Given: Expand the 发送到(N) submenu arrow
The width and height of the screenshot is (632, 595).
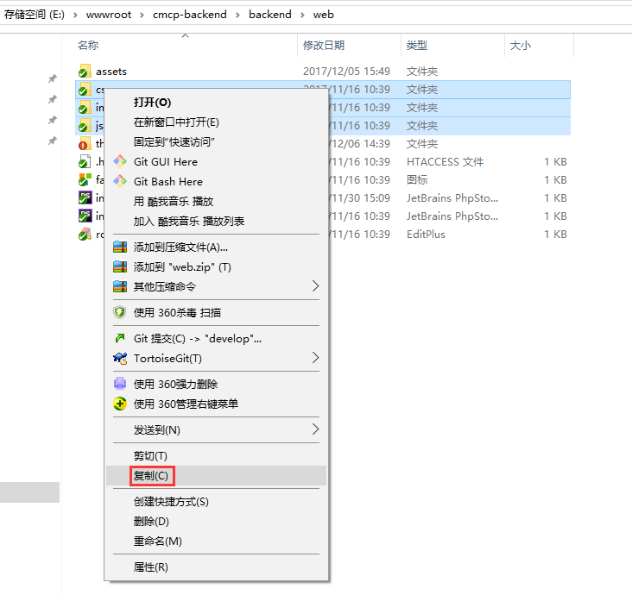Looking at the screenshot, I should [316, 429].
